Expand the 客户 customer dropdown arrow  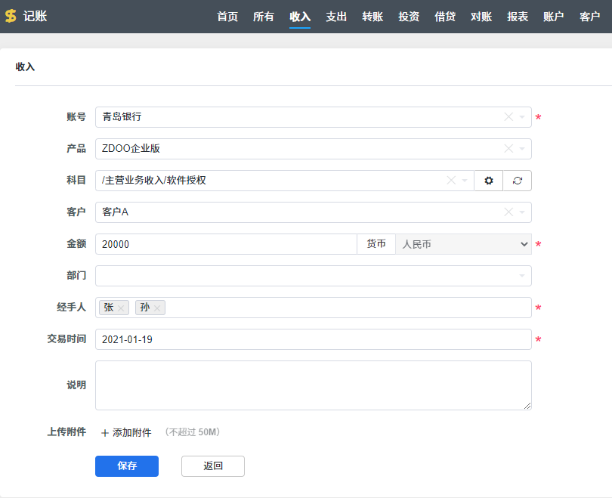[x=522, y=212]
